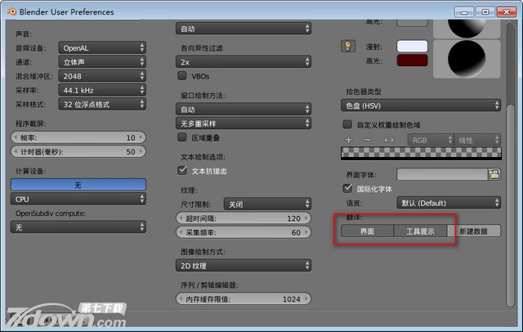Add a color stop with the plus icon
This screenshot has height=332, width=523.
[x=349, y=140]
